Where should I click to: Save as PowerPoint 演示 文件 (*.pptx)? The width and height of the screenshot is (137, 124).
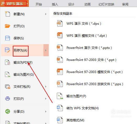pos(89,48)
